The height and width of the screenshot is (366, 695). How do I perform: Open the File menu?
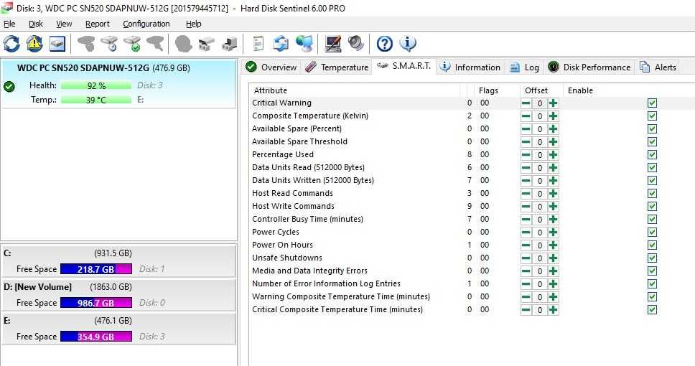pyautogui.click(x=9, y=24)
